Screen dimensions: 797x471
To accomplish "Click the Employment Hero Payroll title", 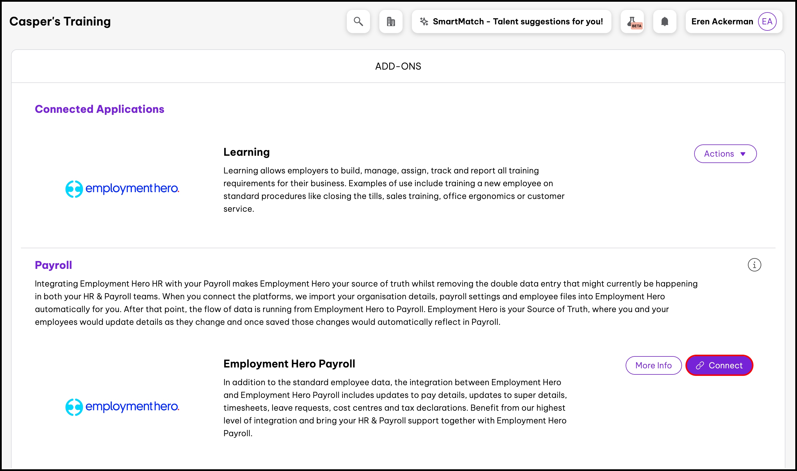I will [289, 364].
